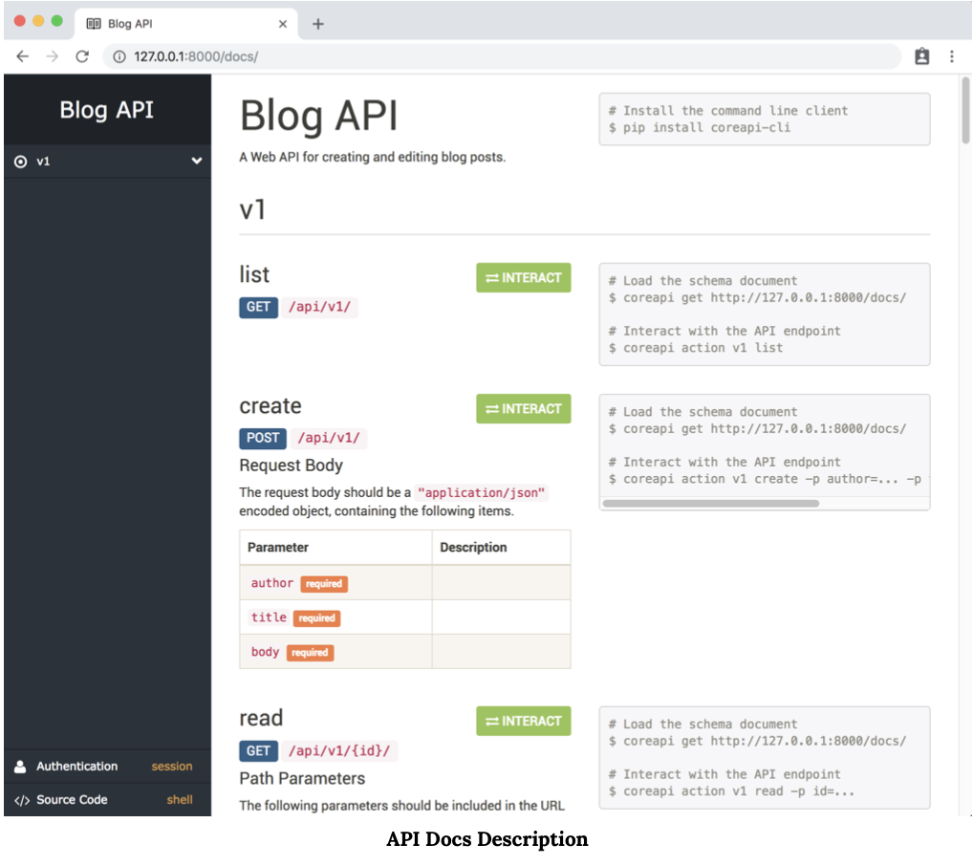Click the user icon beside Authentication
Screen dimensions: 973x866
tap(20, 767)
